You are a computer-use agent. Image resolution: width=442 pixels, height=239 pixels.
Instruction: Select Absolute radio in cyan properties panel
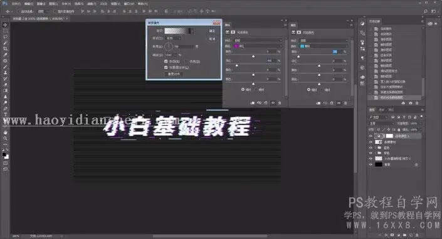pos(322,89)
